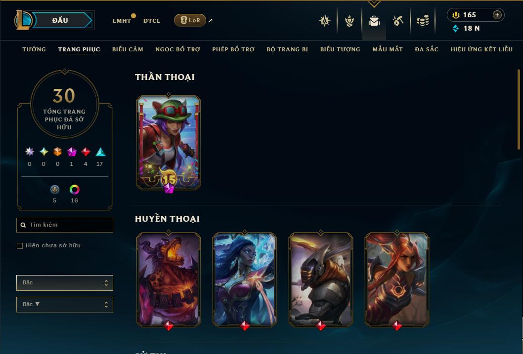Open the Loot hammer icon
The width and height of the screenshot is (523, 354).
pos(398,21)
